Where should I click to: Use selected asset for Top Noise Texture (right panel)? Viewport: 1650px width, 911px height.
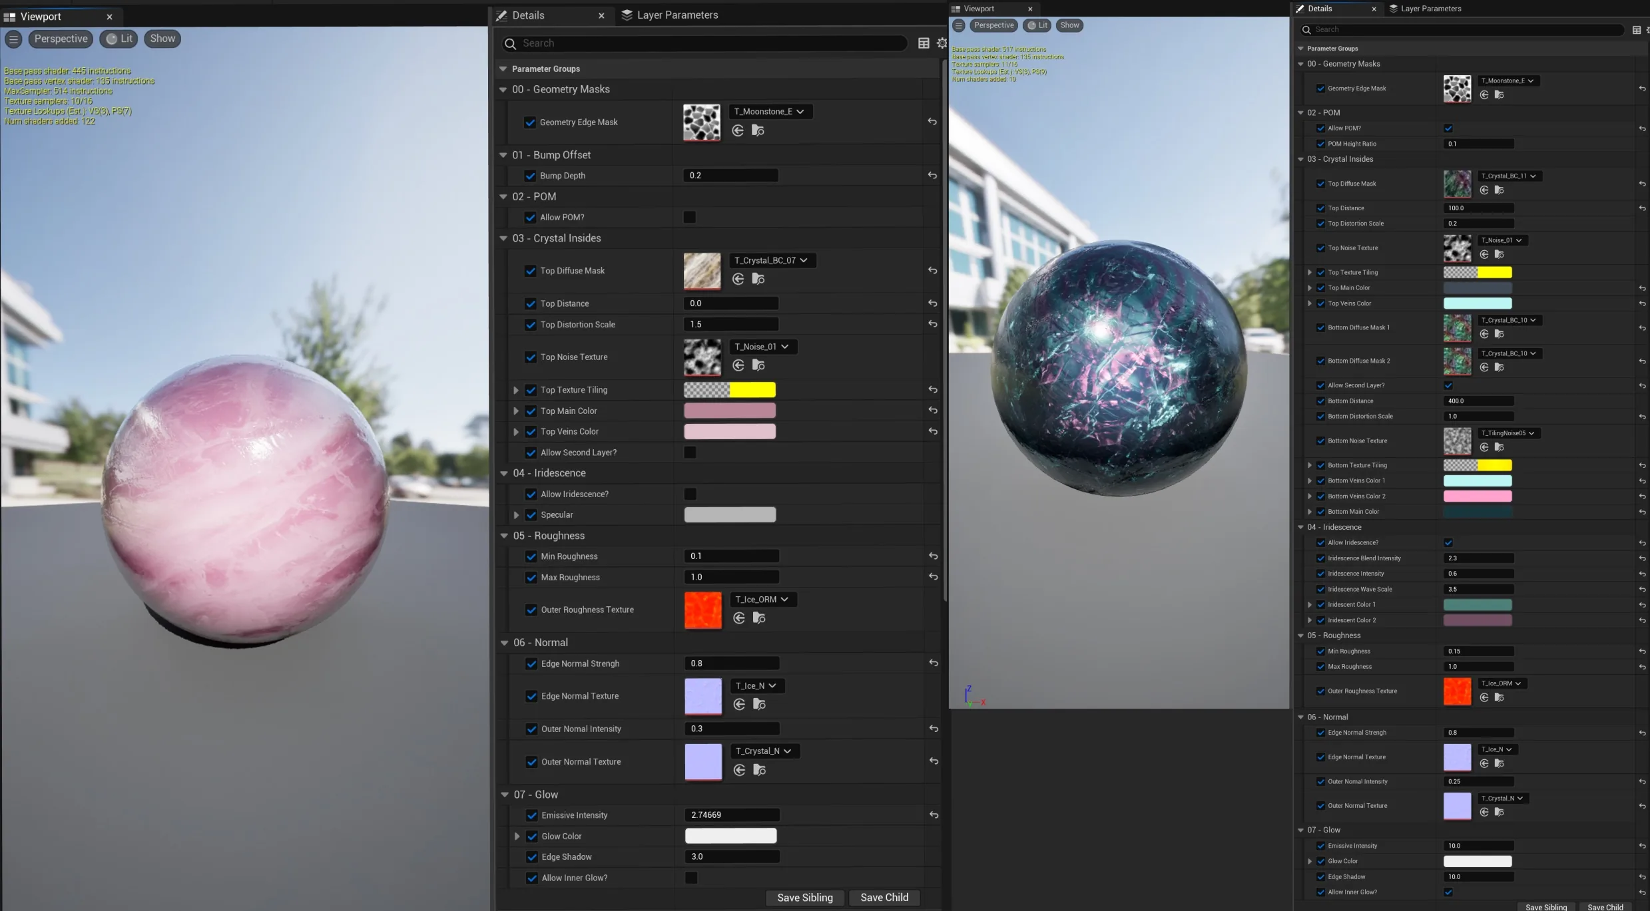(1484, 254)
